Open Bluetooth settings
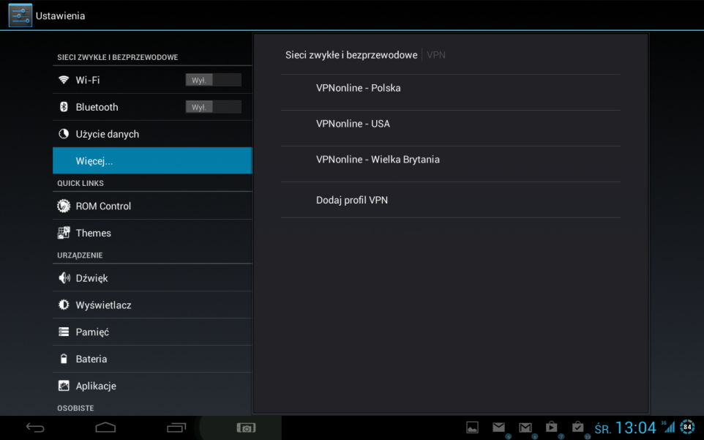The width and height of the screenshot is (704, 440). click(152, 107)
